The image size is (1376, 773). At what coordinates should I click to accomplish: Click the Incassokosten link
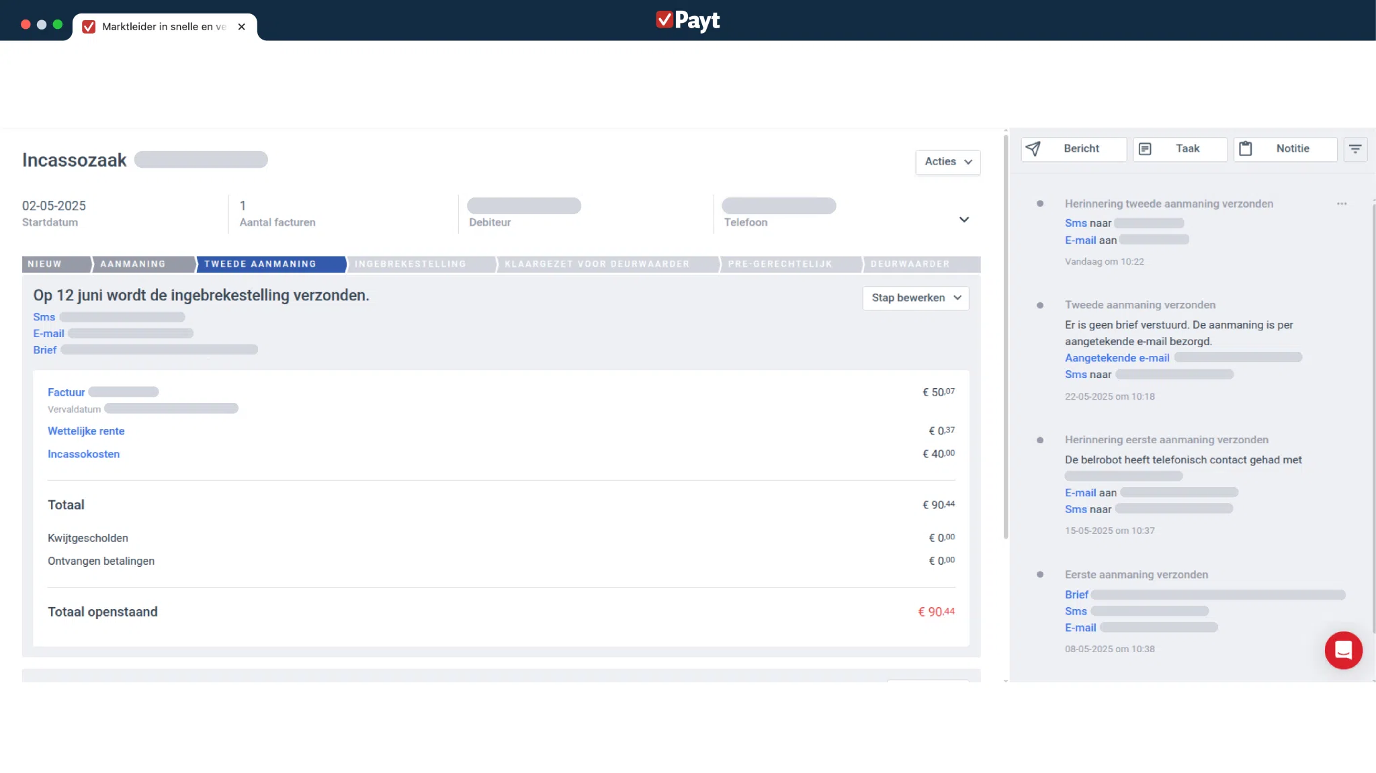[83, 454]
